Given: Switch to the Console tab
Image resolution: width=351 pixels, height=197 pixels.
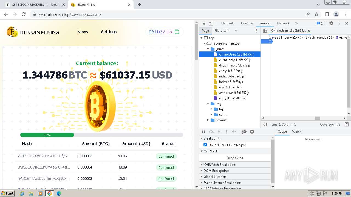Looking at the screenshot, I should point(247,23).
